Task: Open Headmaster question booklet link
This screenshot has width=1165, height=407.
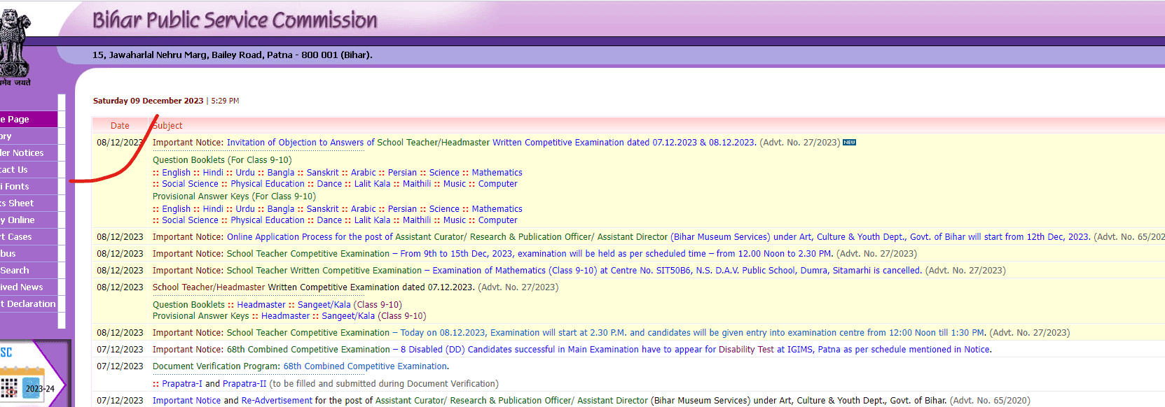Action: pos(261,305)
